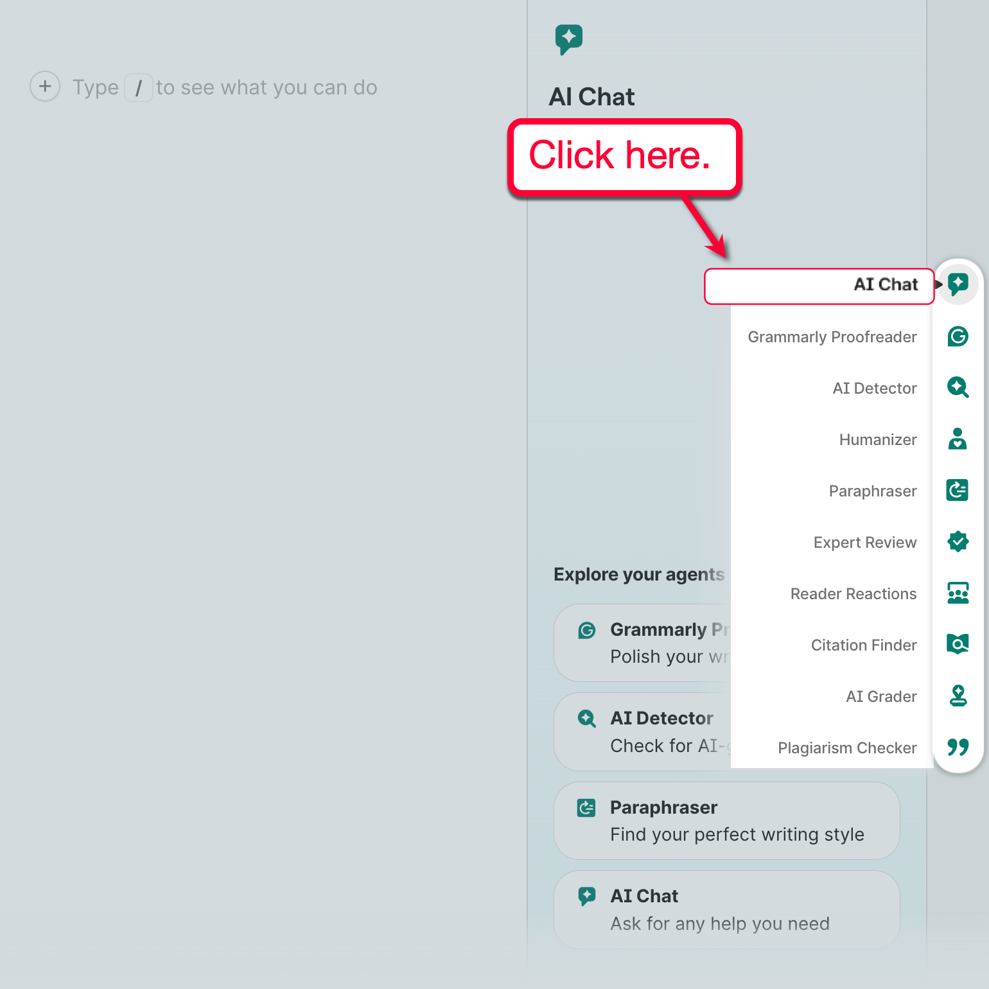989x989 pixels.
Task: Pick Citation Finder in the menu
Action: point(863,645)
